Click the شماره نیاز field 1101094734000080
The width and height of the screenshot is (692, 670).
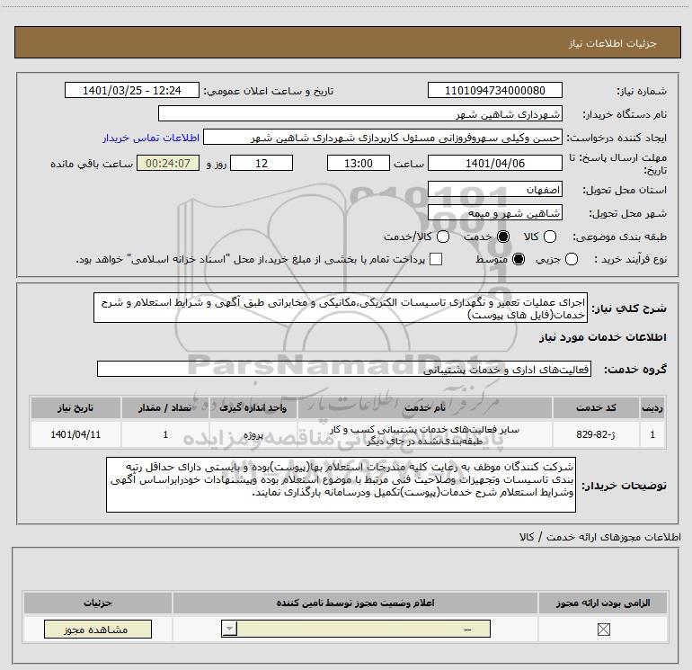tap(494, 91)
